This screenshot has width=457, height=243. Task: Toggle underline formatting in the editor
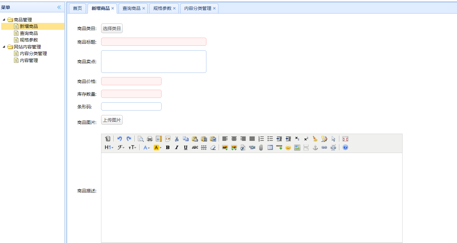(185, 147)
